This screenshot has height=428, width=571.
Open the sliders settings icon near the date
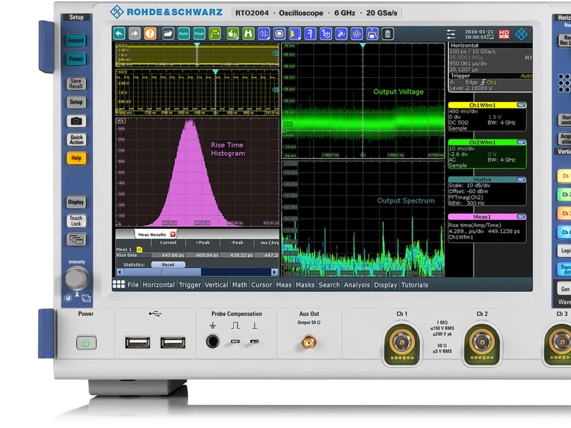click(451, 34)
